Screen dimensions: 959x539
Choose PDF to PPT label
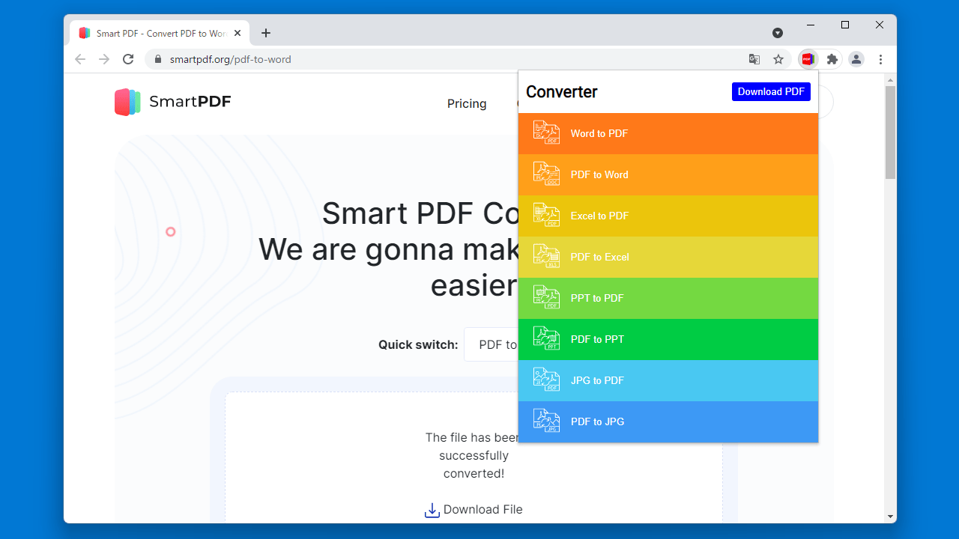coord(597,339)
